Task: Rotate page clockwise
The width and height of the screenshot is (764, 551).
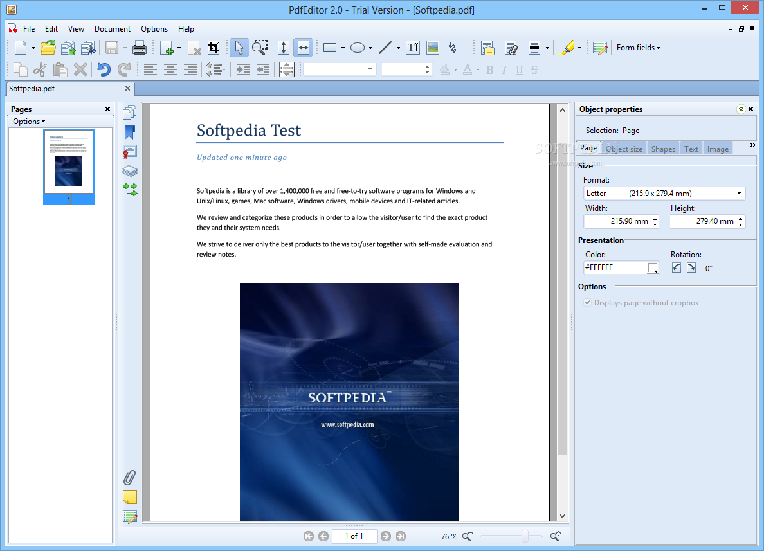Action: coord(691,267)
